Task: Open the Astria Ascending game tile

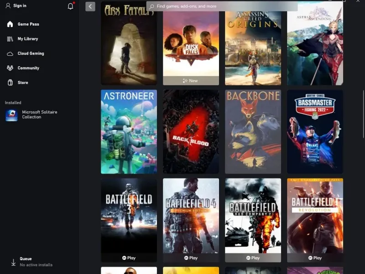Action: point(315,43)
